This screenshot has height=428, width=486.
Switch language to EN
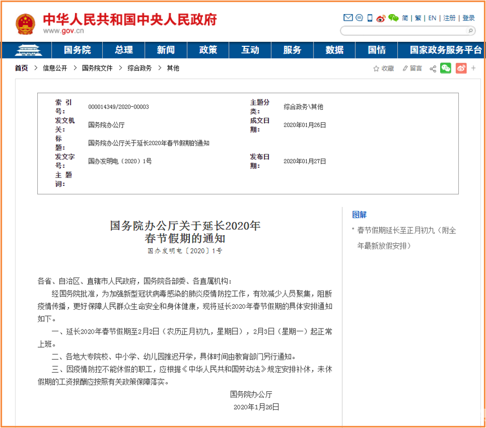[432, 18]
